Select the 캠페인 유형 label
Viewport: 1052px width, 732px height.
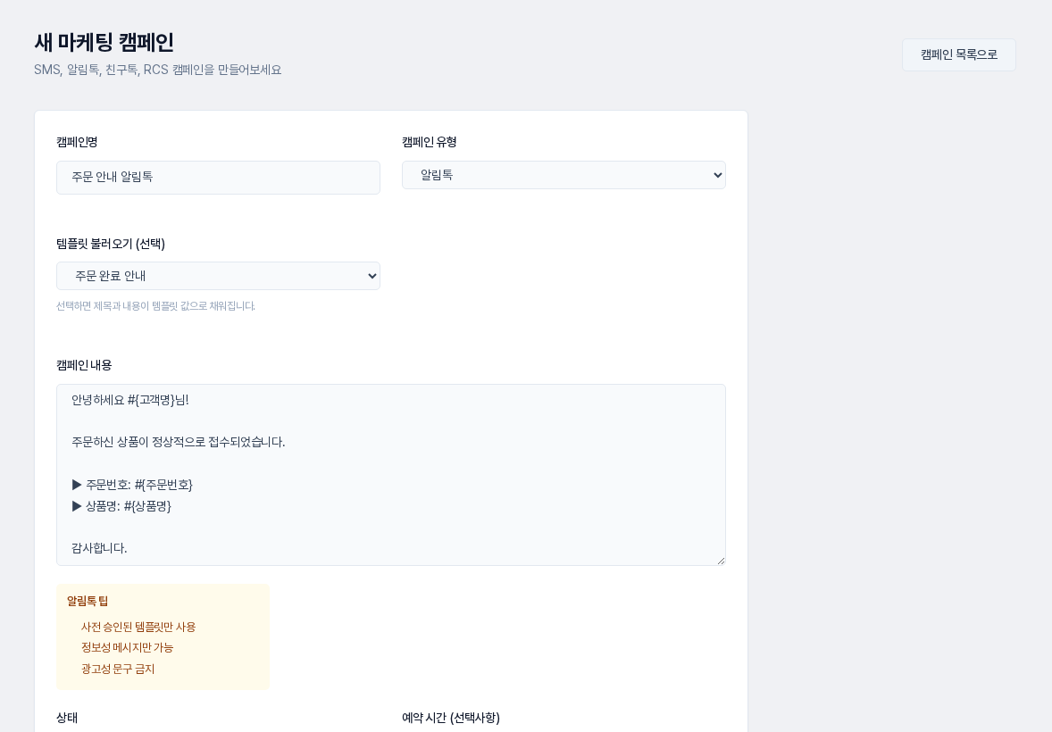coord(430,142)
